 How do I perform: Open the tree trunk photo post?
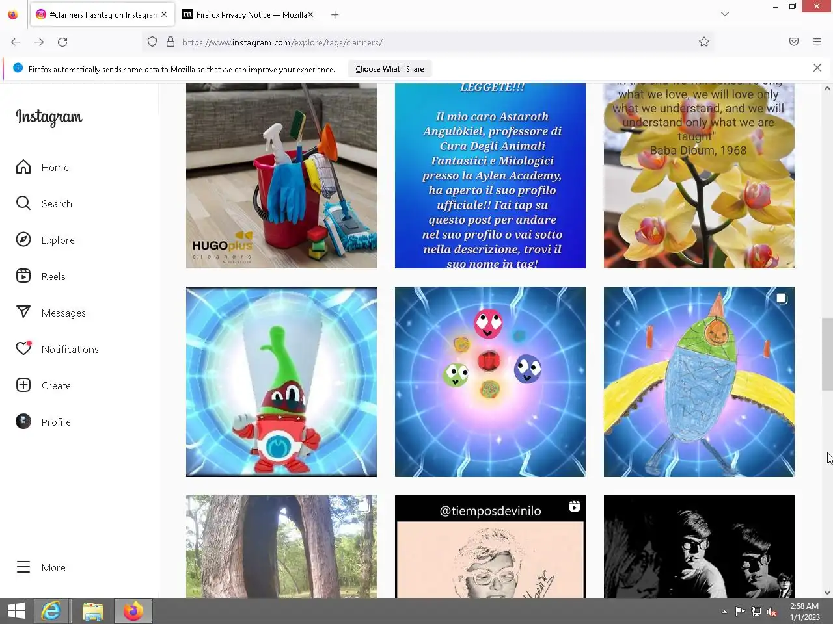(281, 547)
